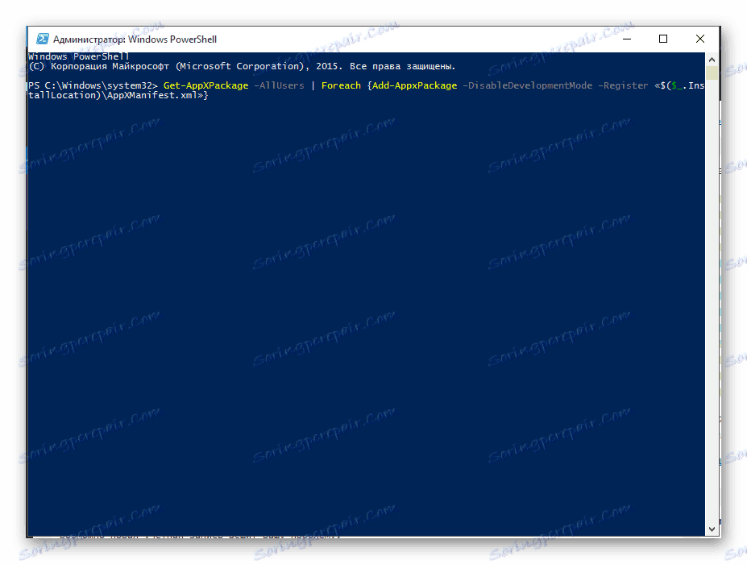The width and height of the screenshot is (747, 564).
Task: Click the Get-AppXPackage command text
Action: (x=205, y=85)
